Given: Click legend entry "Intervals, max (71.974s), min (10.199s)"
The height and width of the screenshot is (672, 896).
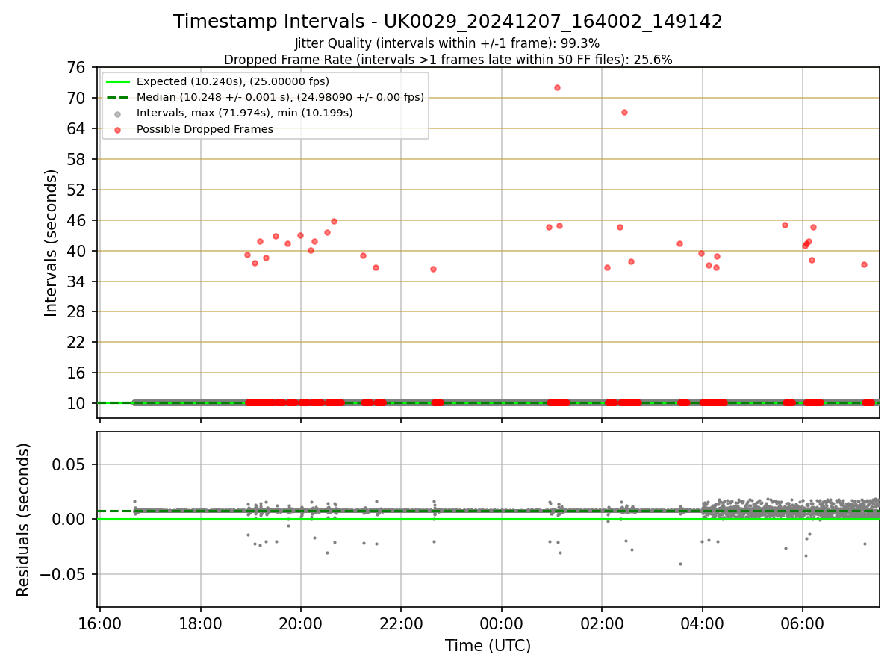Looking at the screenshot, I should [x=245, y=113].
